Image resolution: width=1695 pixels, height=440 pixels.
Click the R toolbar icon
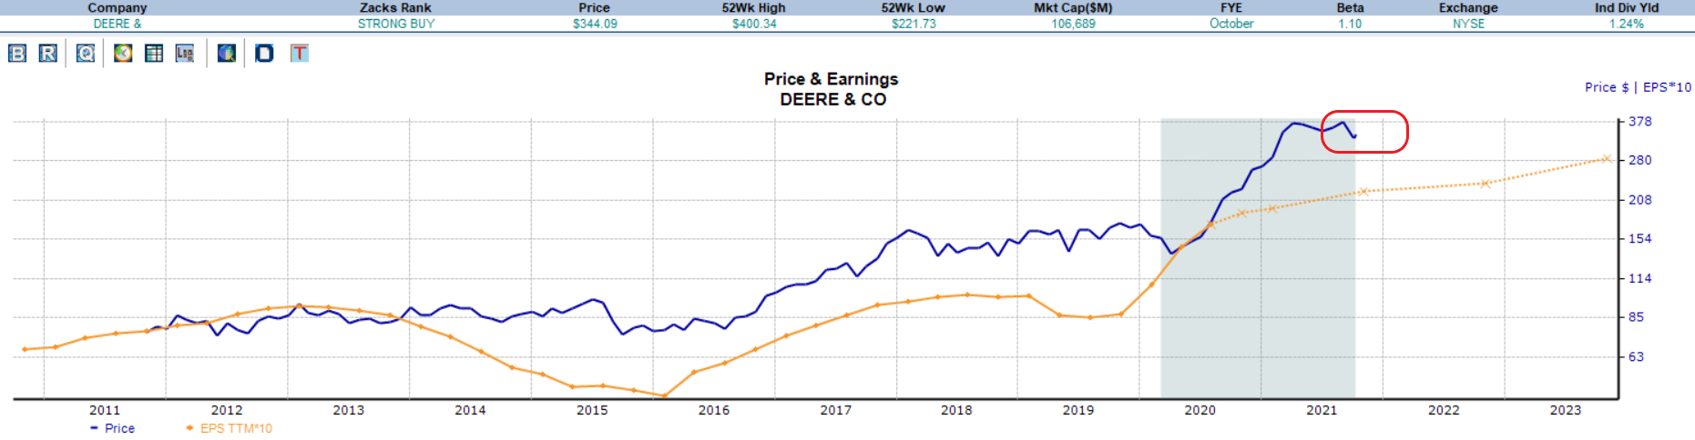click(x=48, y=54)
